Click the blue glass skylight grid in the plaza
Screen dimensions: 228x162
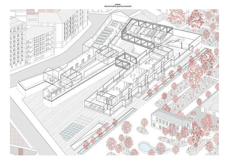pyautogui.click(x=73, y=131)
